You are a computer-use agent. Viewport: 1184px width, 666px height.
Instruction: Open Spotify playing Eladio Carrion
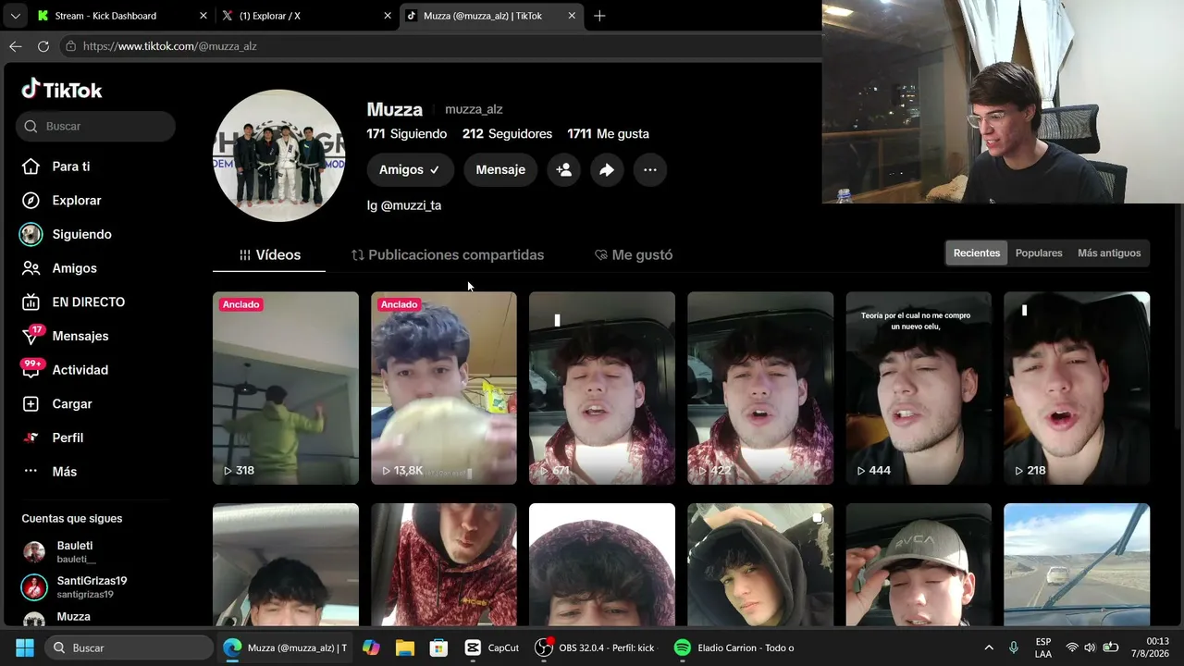pos(734,647)
